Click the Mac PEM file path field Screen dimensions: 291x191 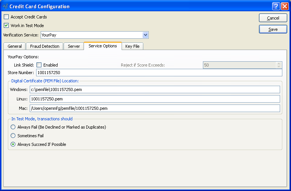coord(155,108)
